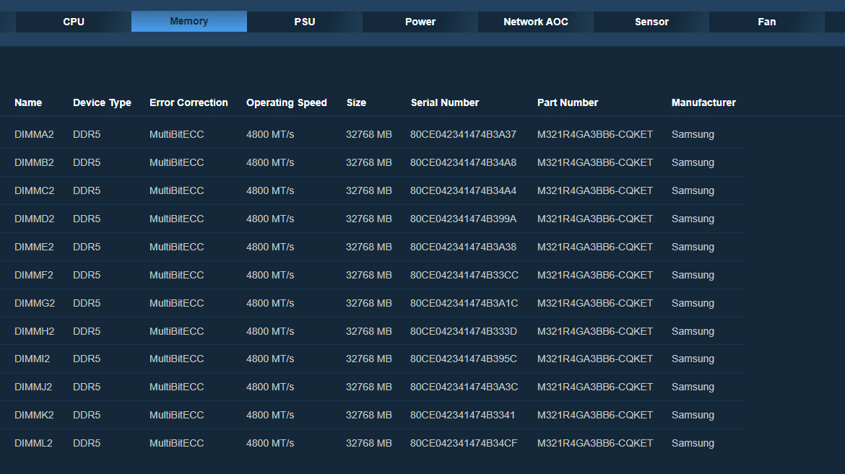Open the Network AOC tab

[x=536, y=22]
